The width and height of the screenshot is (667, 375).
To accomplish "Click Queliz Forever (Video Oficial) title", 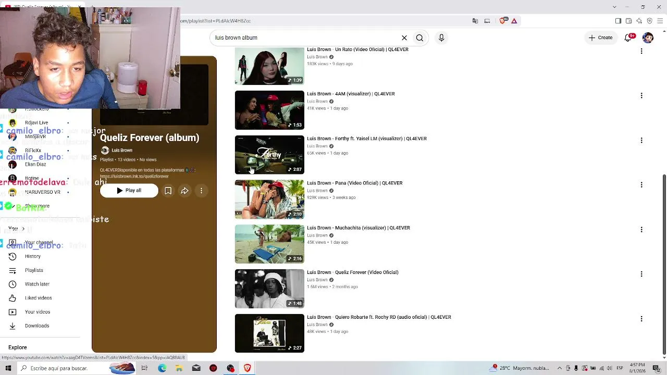I will 353,272.
